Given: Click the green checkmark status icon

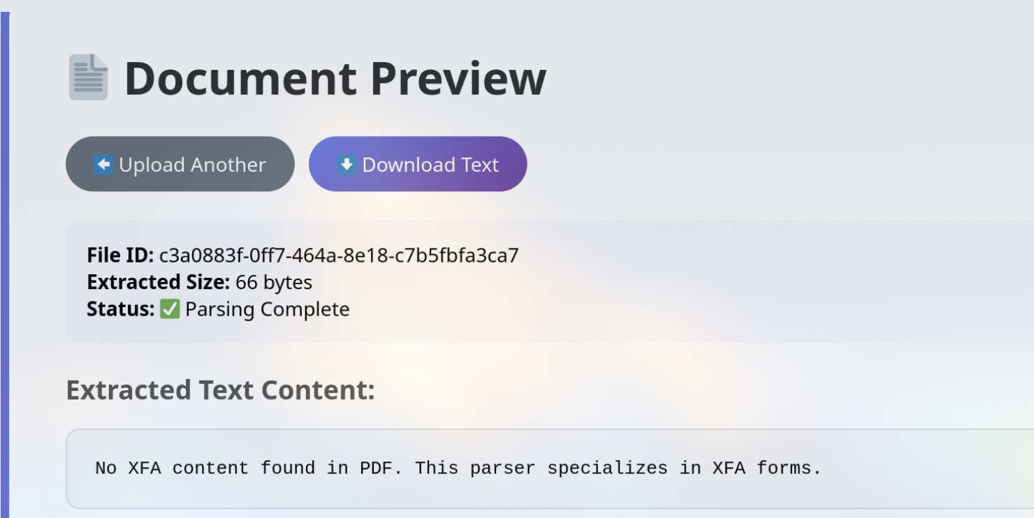Looking at the screenshot, I should pos(170,309).
